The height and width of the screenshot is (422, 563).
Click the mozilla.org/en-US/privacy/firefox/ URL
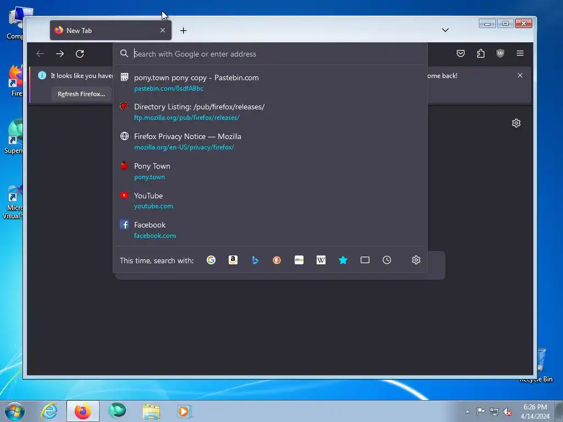(x=184, y=147)
